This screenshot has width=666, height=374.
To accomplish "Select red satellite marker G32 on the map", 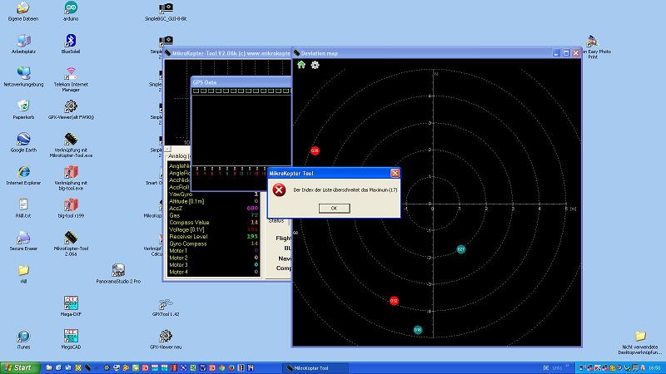I will coord(394,301).
